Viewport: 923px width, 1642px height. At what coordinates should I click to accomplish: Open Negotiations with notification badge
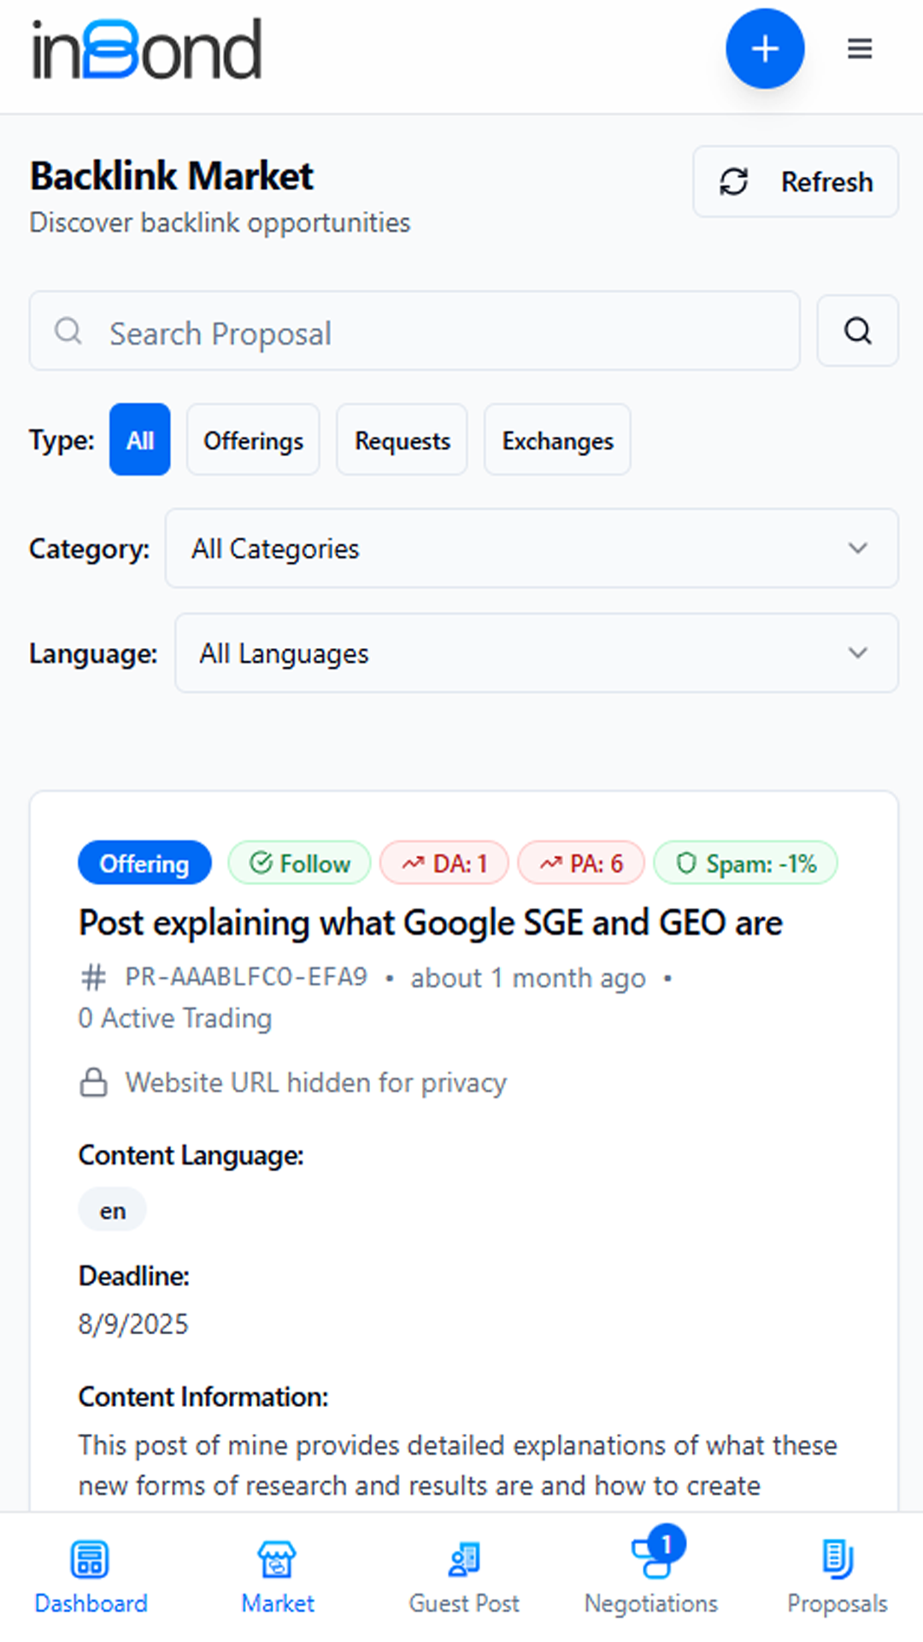pos(651,1576)
